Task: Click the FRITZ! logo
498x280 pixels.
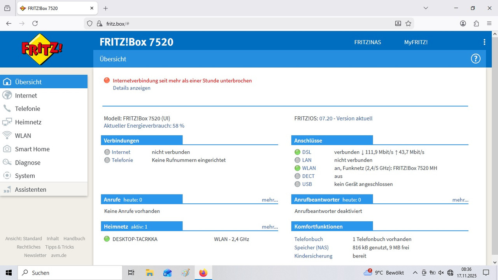Action: 42,49
